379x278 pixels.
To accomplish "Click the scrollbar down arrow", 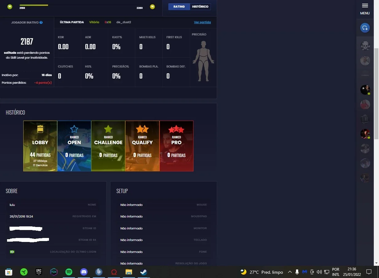I will (x=377, y=263).
